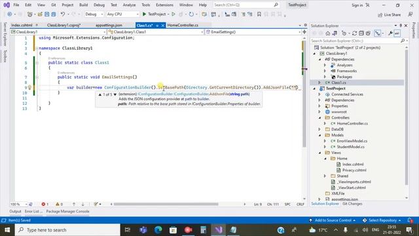This screenshot has height=236, width=419.
Task: Click the error count indicator
Action: pyautogui.click(x=45, y=204)
